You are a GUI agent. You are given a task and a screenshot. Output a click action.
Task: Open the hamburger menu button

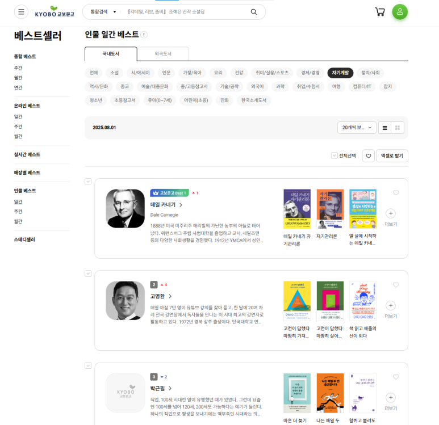(x=21, y=12)
